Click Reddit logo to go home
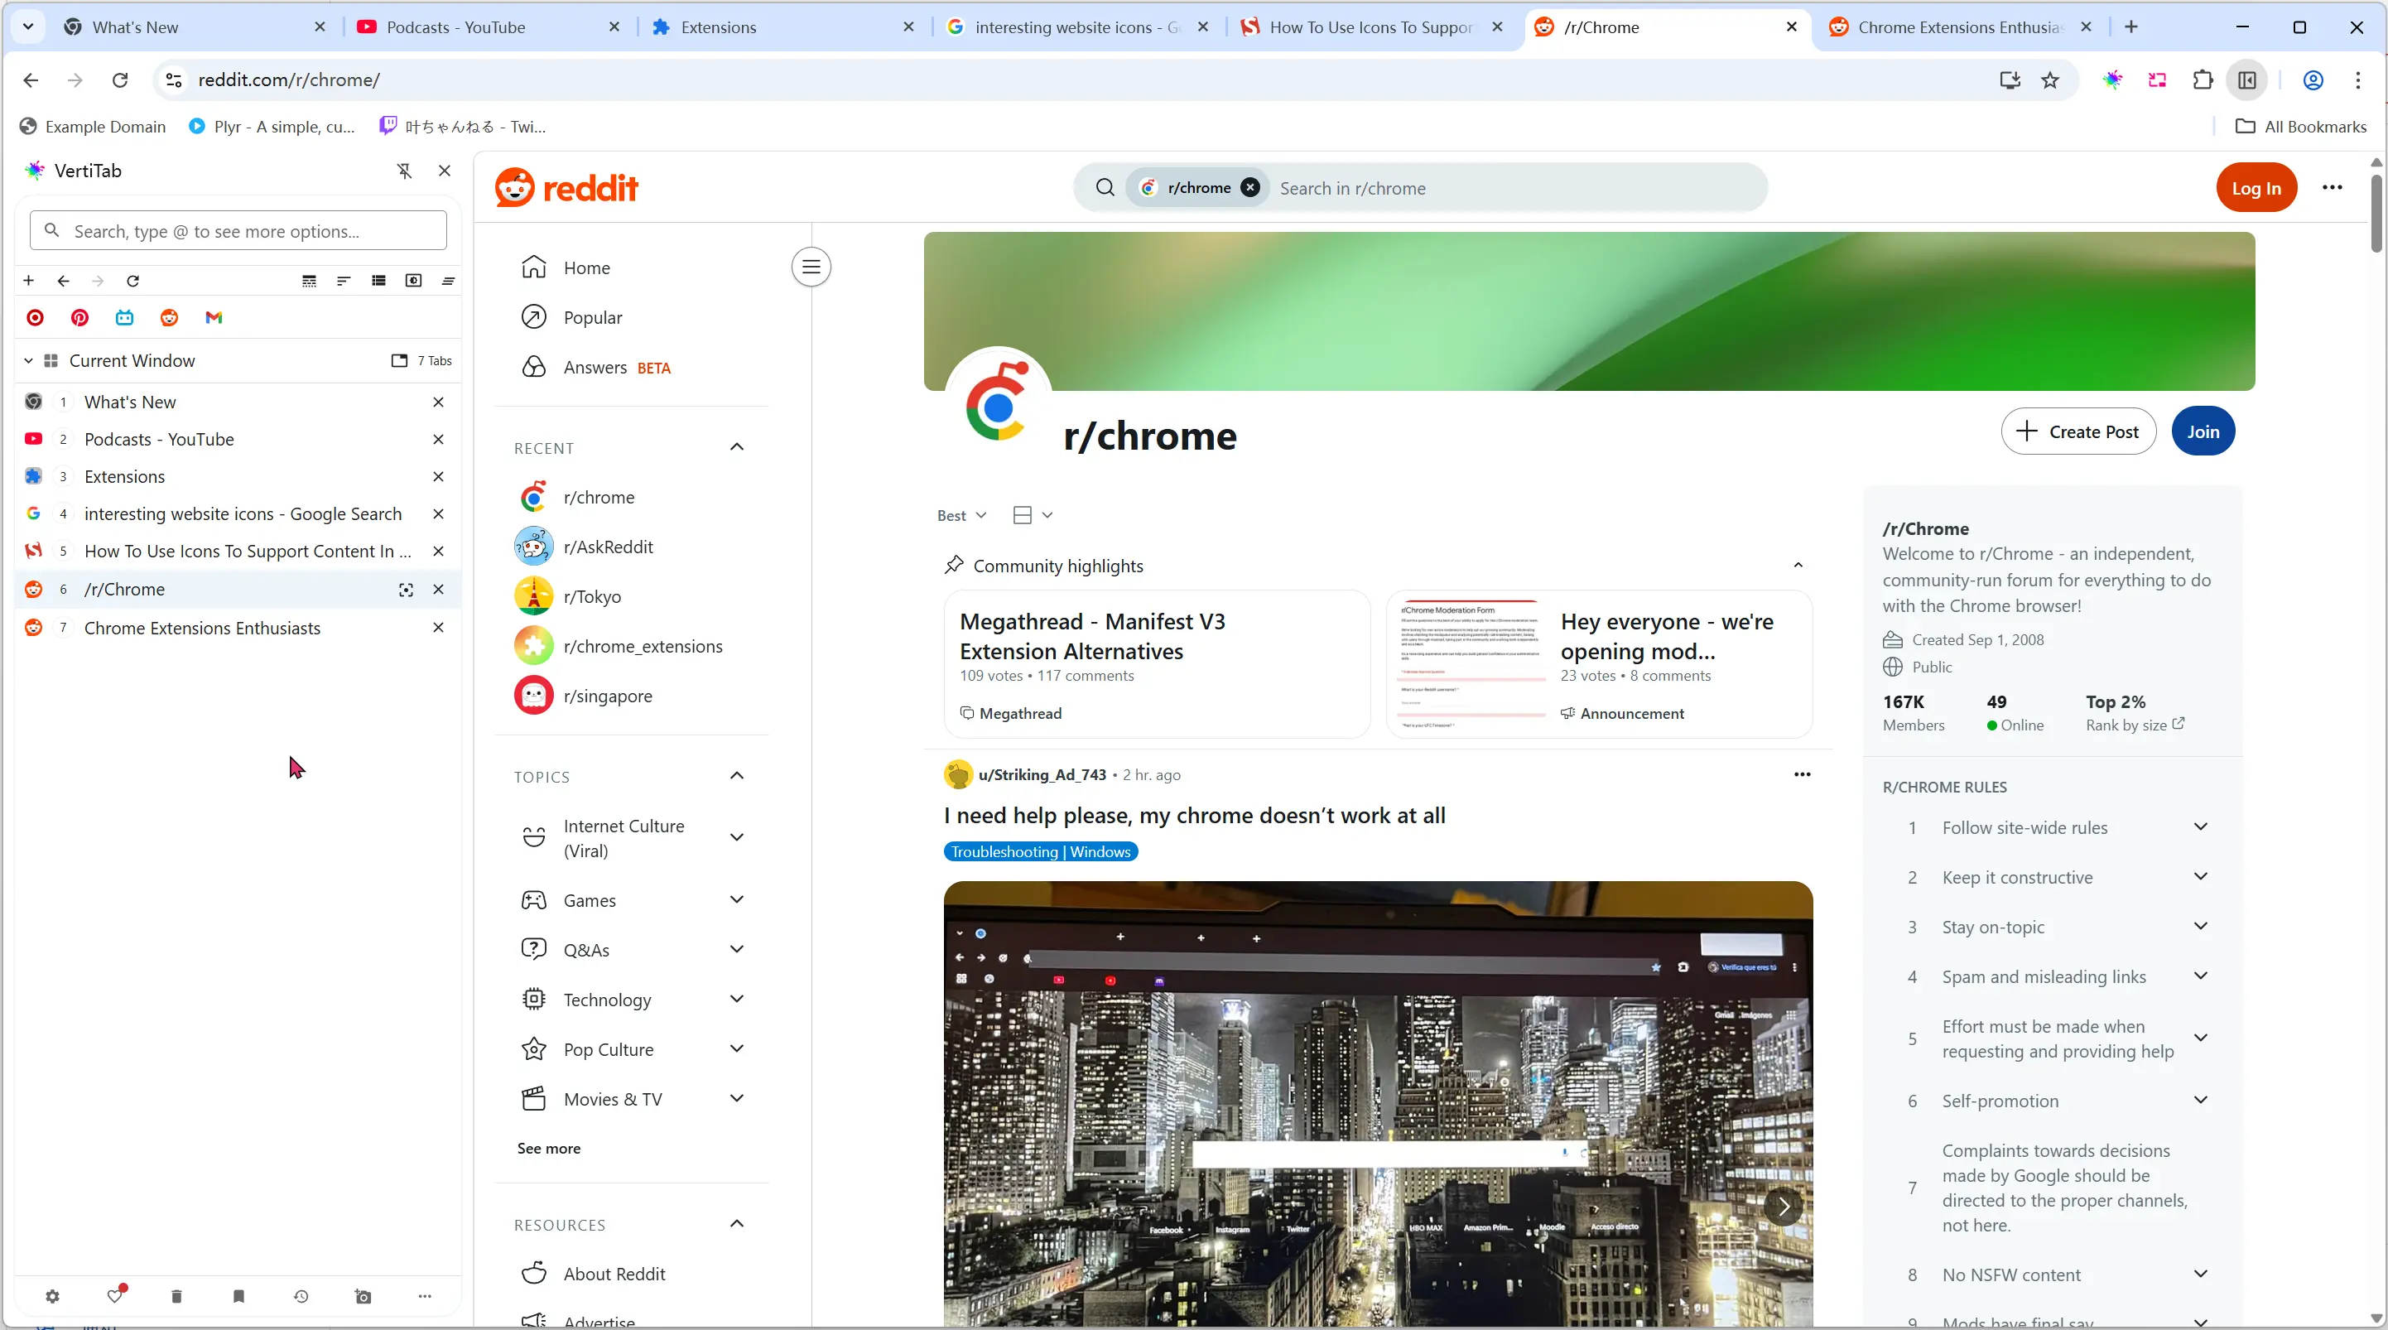The image size is (2388, 1330). tap(566, 187)
